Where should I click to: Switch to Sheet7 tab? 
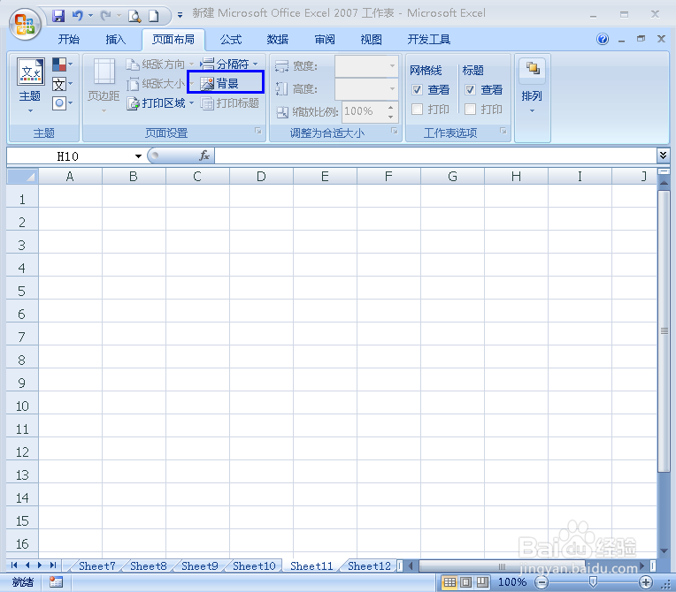click(97, 566)
